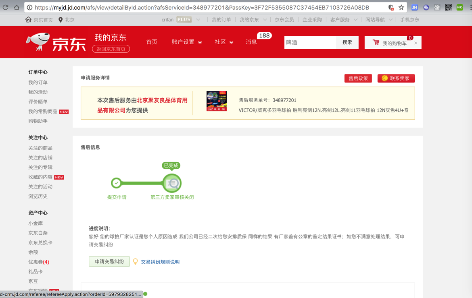Open 我的订单 in top bar
472x298 pixels.
(x=221, y=19)
